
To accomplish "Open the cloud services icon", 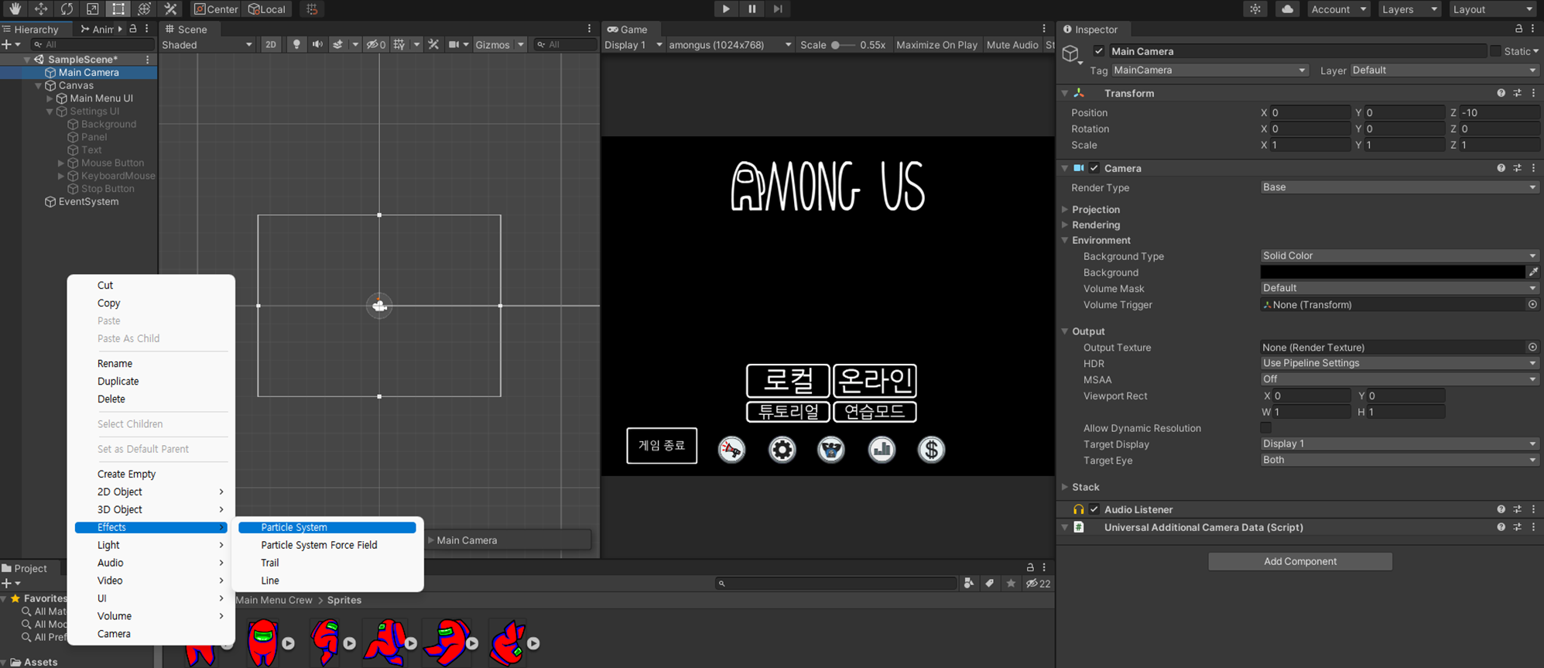I will pos(1287,9).
